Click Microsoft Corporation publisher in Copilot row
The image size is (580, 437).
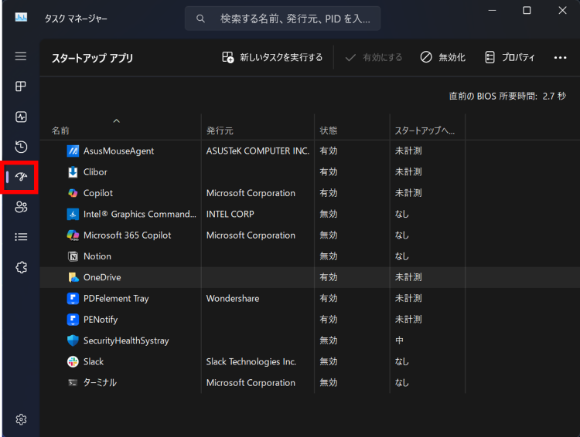tap(251, 193)
